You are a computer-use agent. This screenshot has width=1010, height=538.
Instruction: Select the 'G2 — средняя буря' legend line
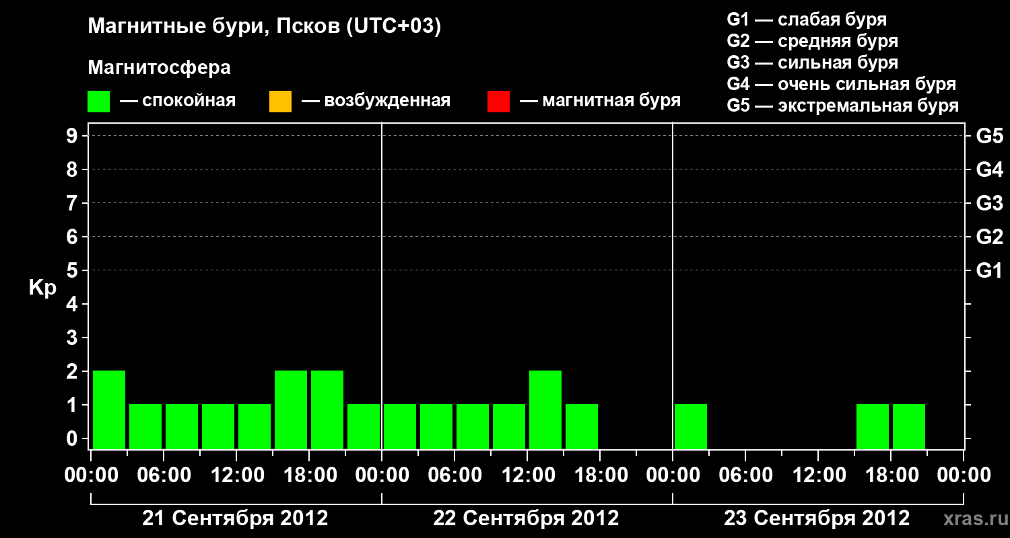(813, 41)
